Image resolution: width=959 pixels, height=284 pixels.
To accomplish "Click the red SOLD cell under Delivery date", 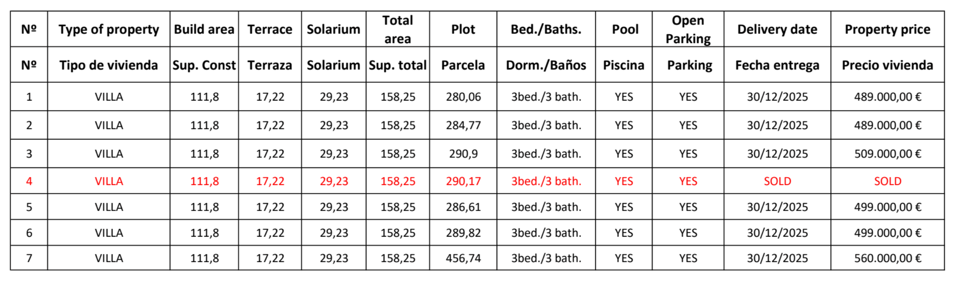I will pos(777,181).
